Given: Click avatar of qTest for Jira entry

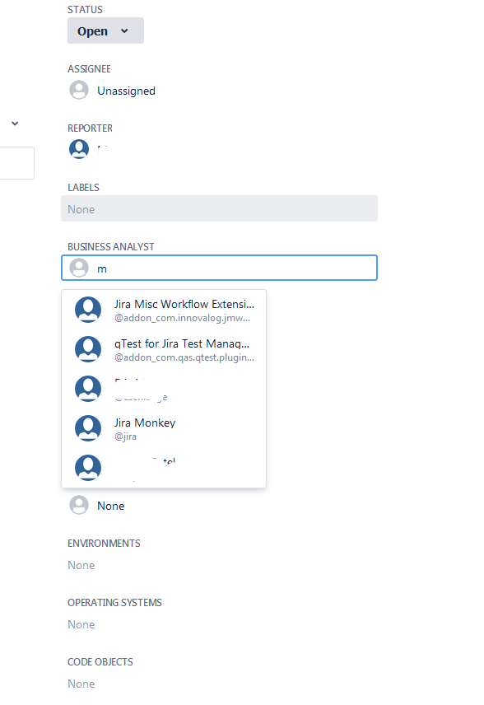Looking at the screenshot, I should tap(88, 349).
